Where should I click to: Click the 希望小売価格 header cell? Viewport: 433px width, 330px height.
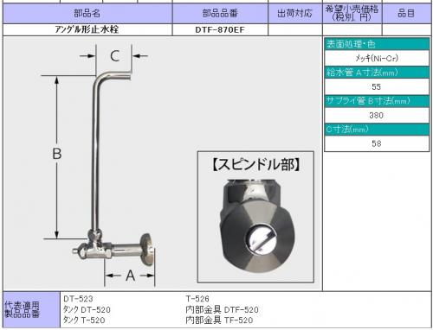pos(352,13)
